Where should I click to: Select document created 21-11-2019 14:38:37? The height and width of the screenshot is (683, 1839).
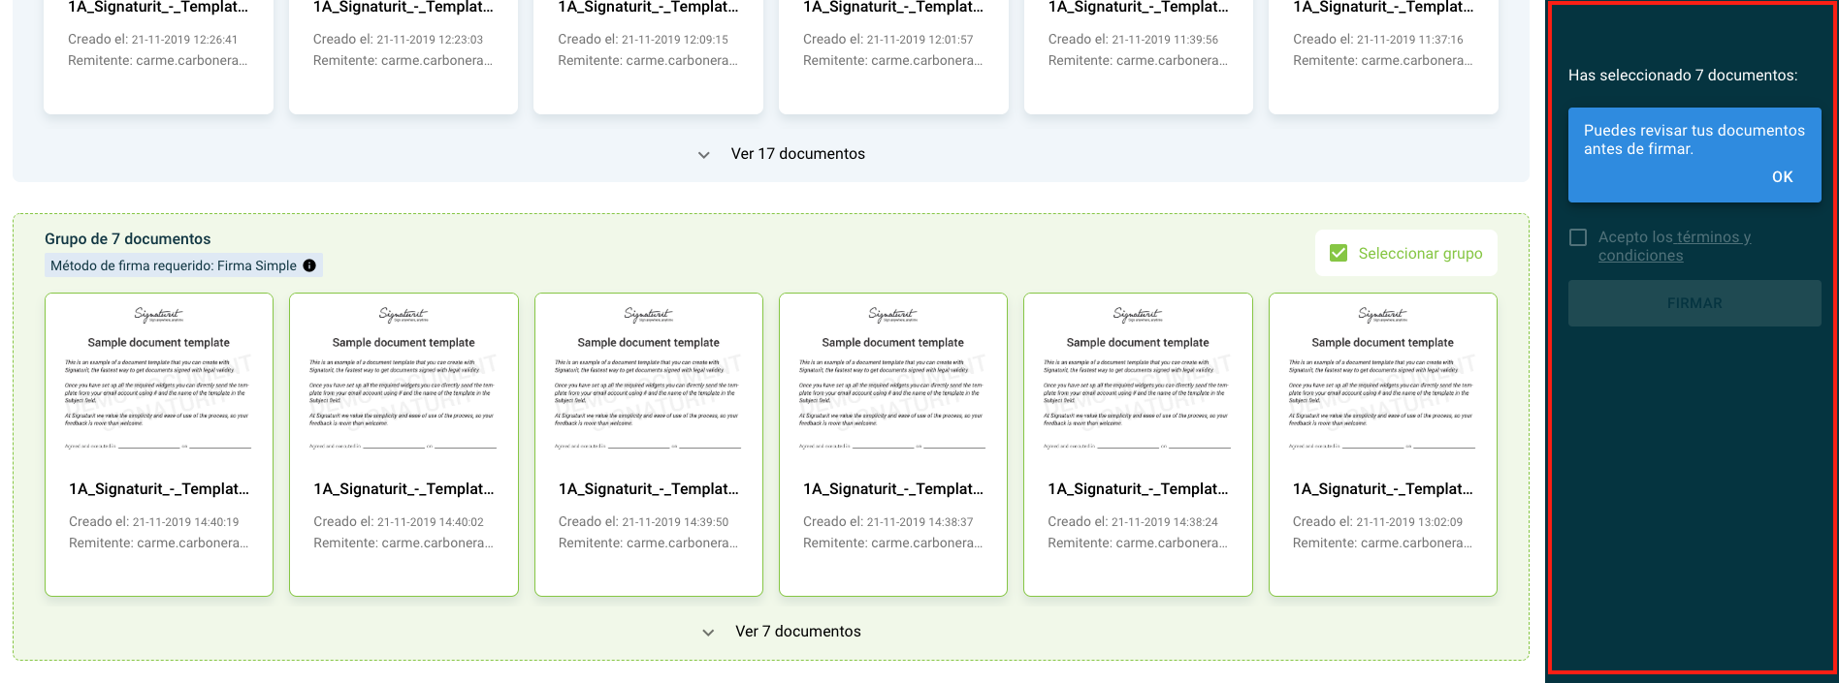(x=893, y=445)
